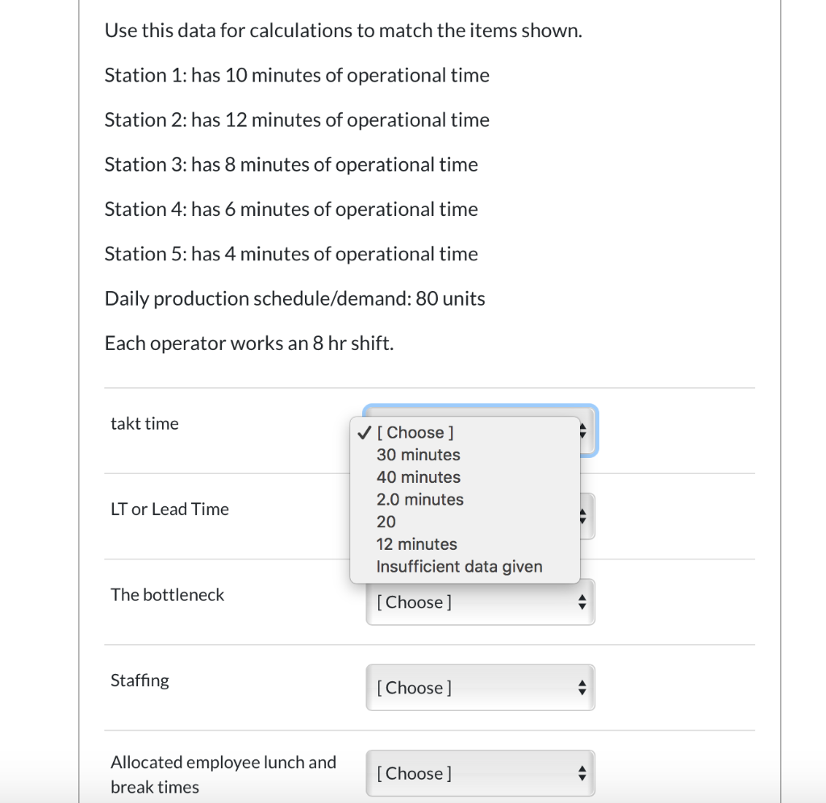Screen dimensions: 826x803
Task: Select "40 minutes" in the open dropdown
Action: [x=418, y=477]
